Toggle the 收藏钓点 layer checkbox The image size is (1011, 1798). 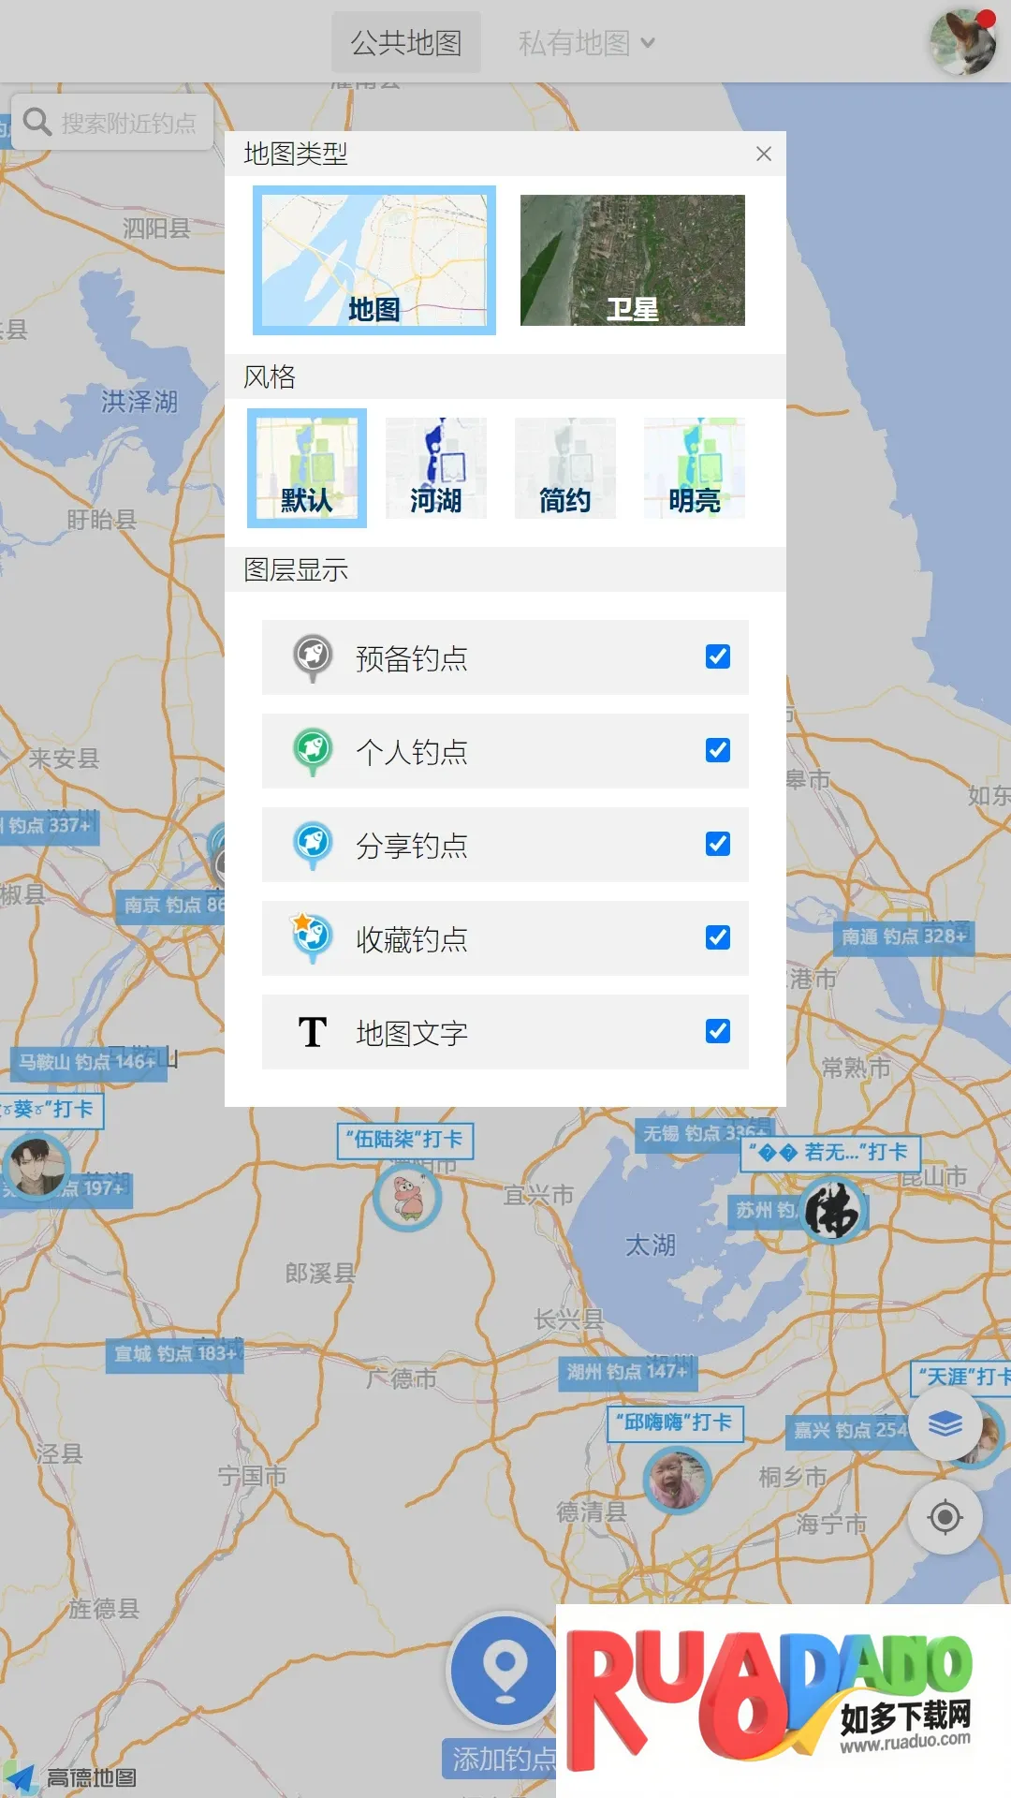718,938
